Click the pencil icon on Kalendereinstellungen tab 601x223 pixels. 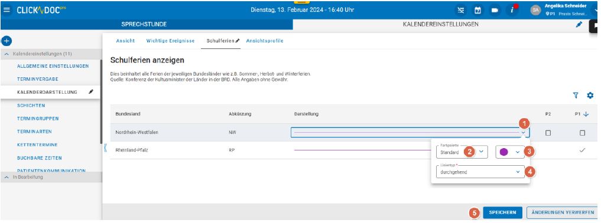pyautogui.click(x=579, y=24)
